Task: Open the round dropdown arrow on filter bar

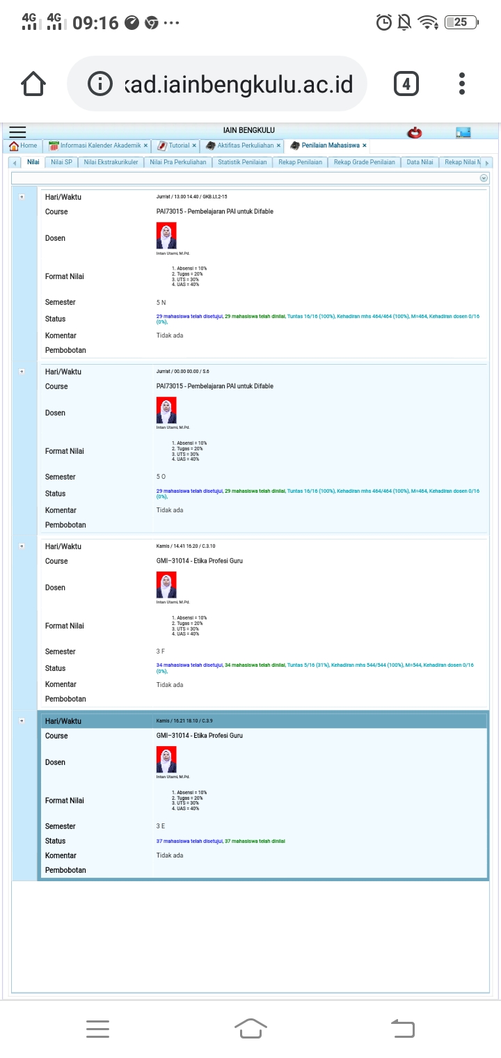Action: coord(484,178)
